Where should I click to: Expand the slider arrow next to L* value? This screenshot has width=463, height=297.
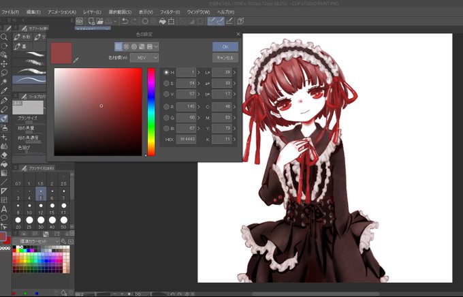pos(234,72)
